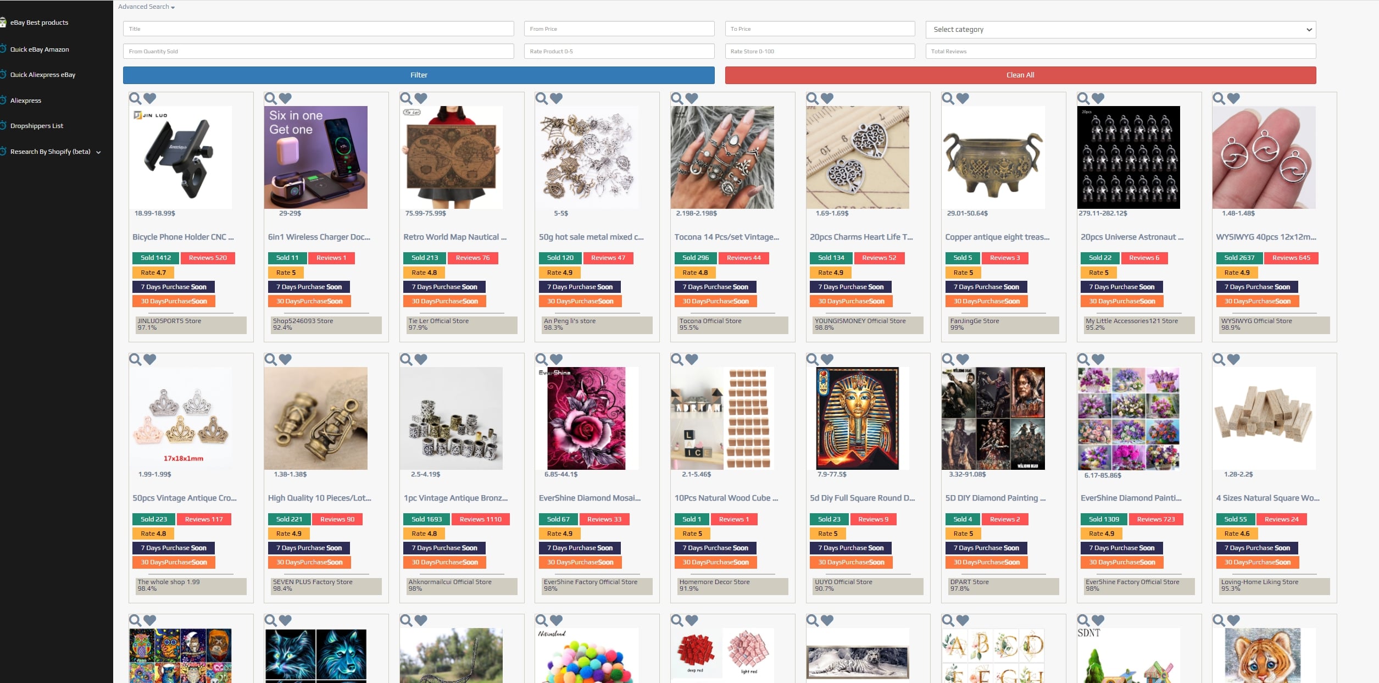
Task: Click magnifier icon on Bicycle Phone Holder card
Action: click(135, 98)
